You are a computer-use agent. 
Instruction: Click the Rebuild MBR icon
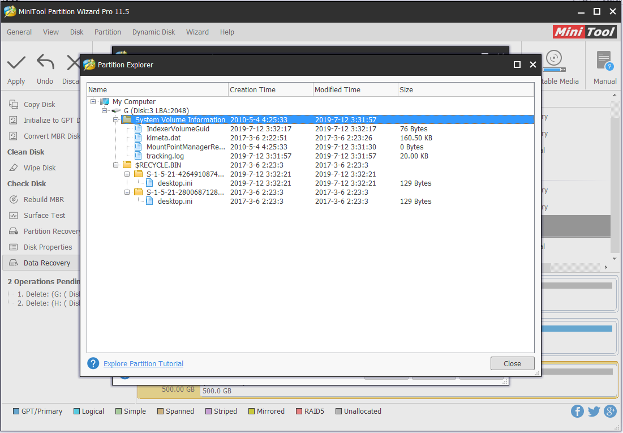14,200
